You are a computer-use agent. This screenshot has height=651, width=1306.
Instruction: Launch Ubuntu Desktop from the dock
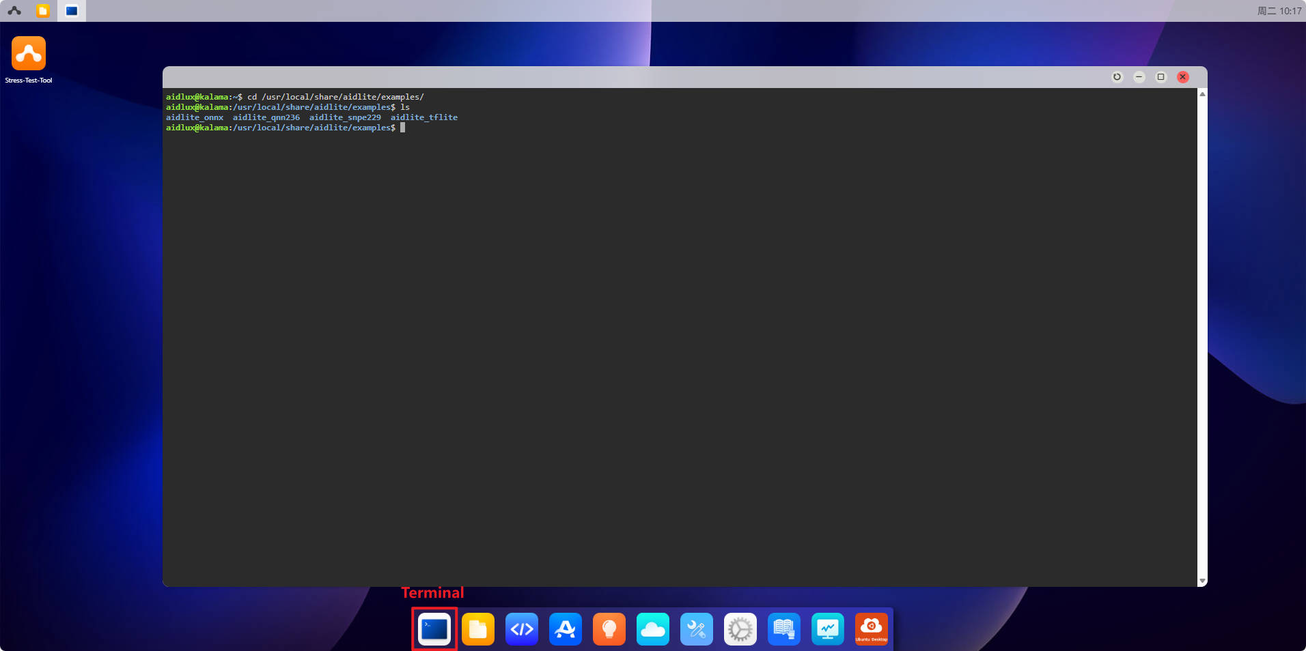pos(872,628)
